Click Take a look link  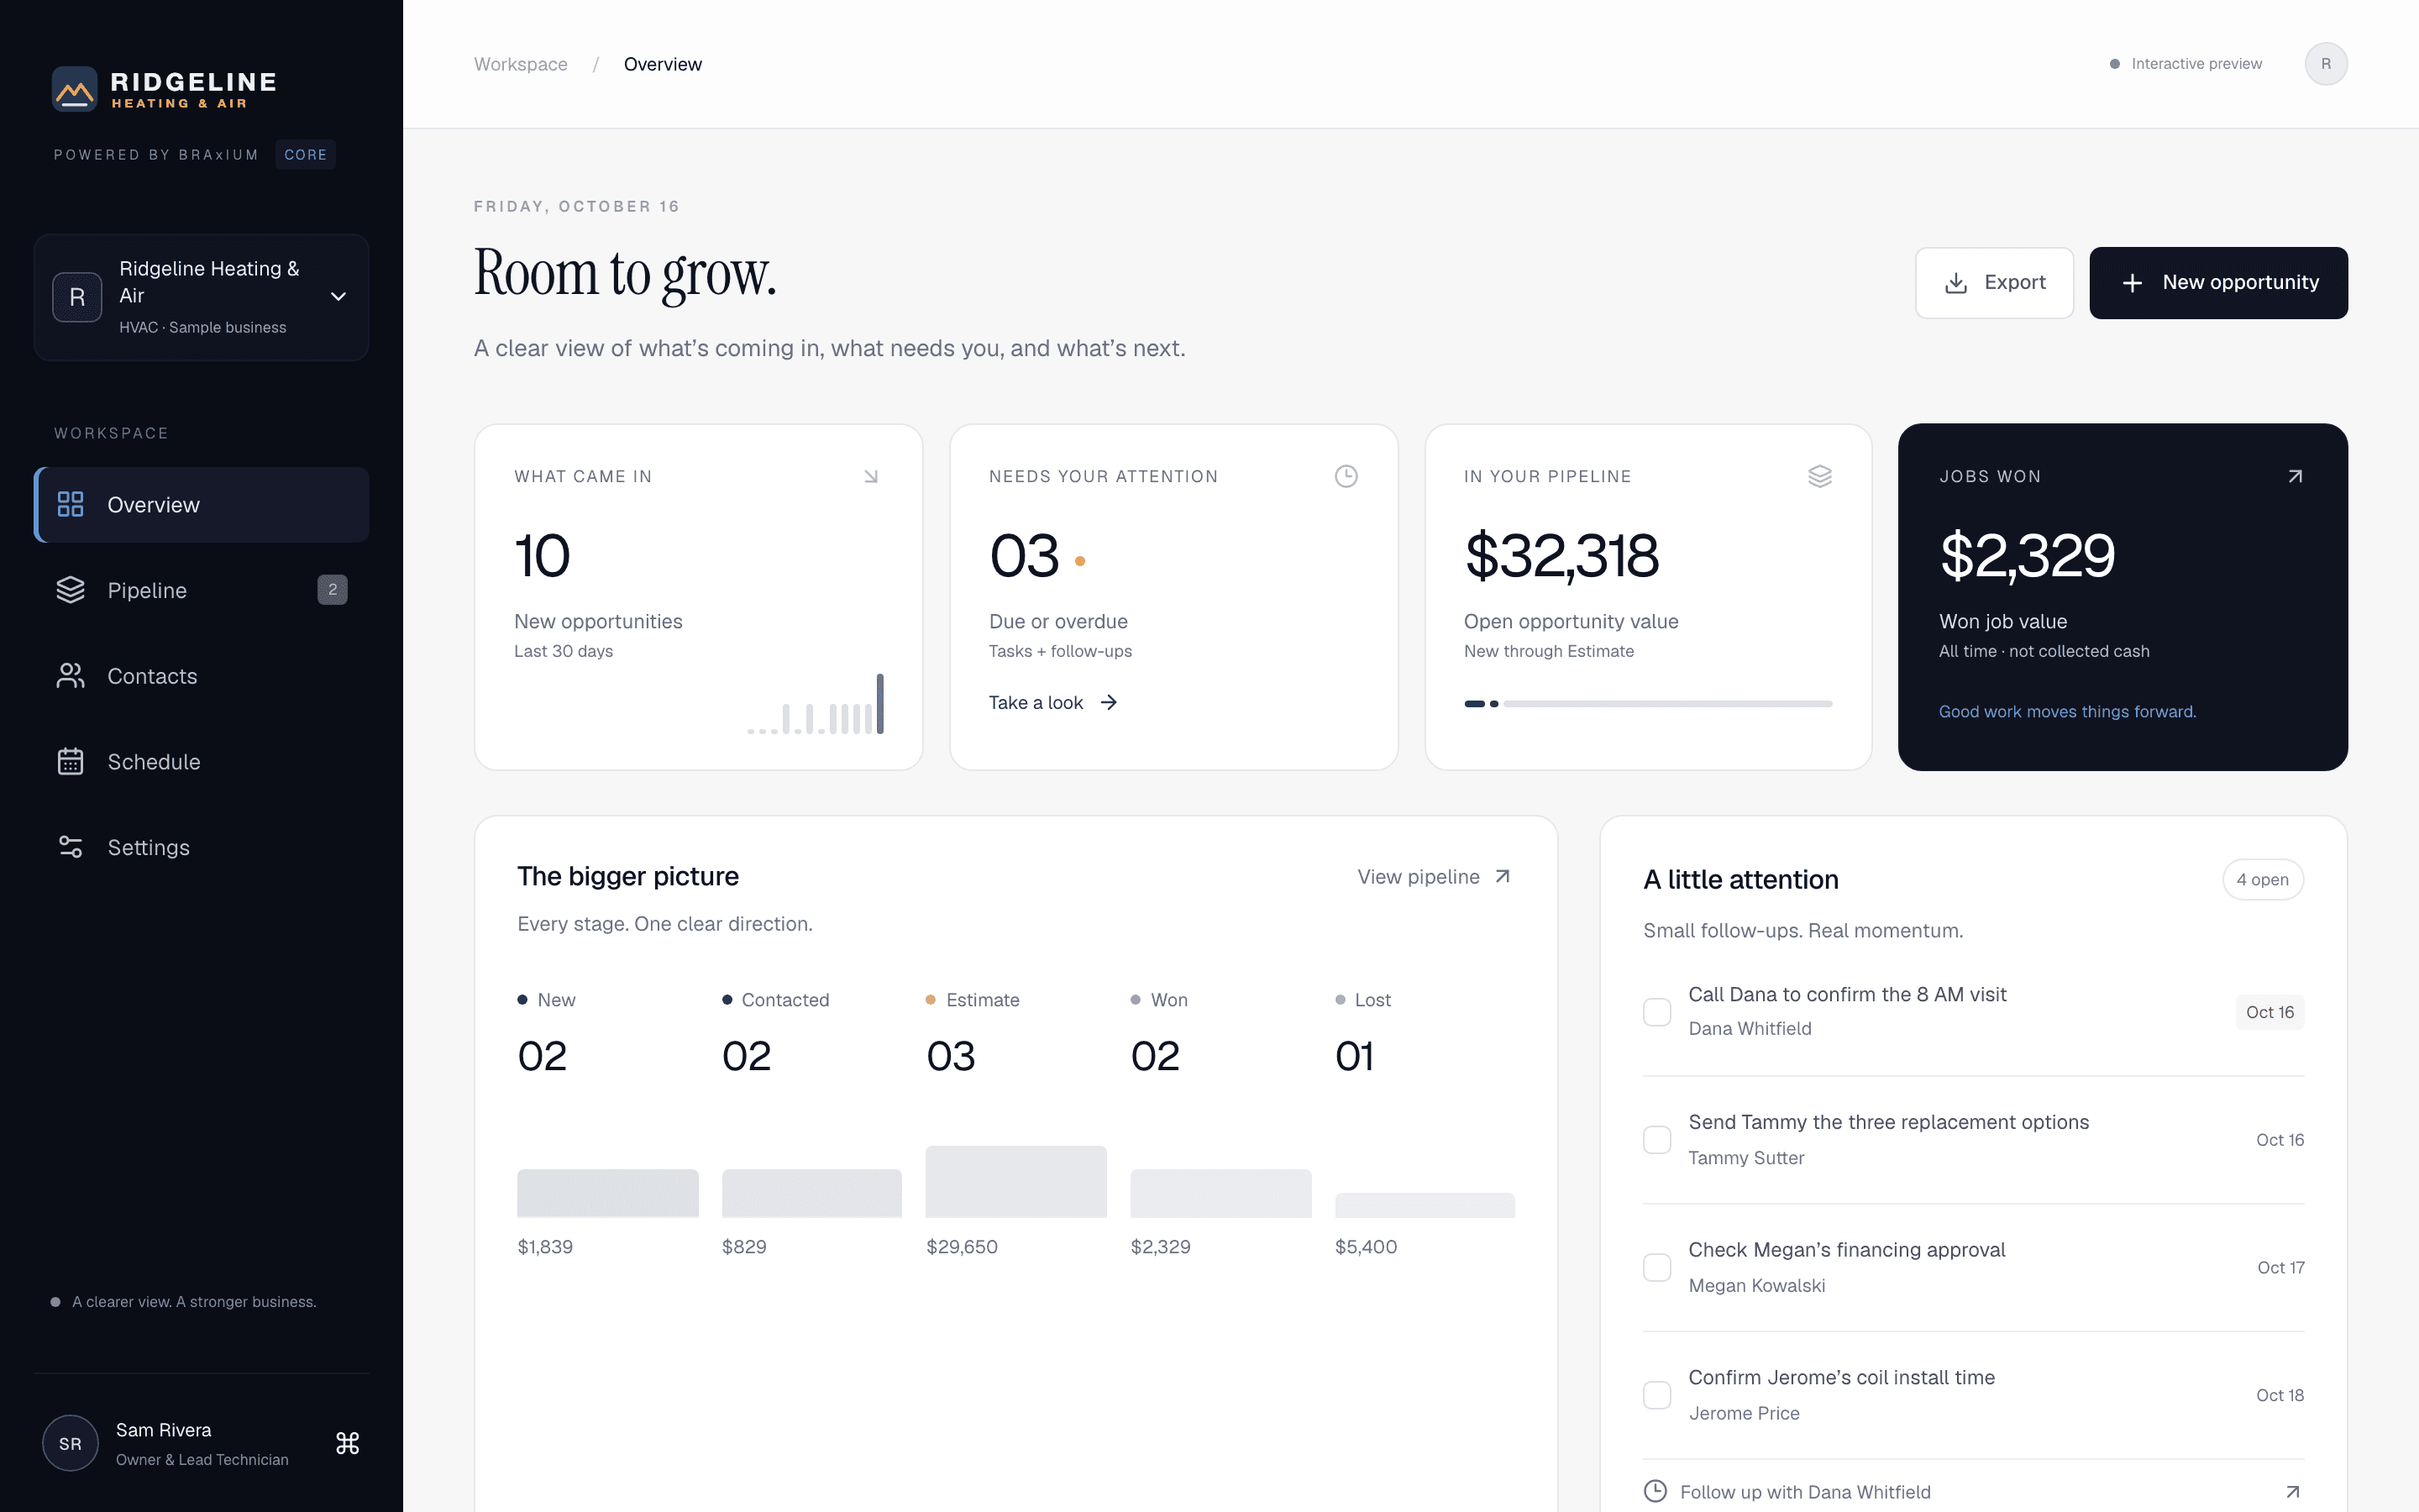[1052, 703]
